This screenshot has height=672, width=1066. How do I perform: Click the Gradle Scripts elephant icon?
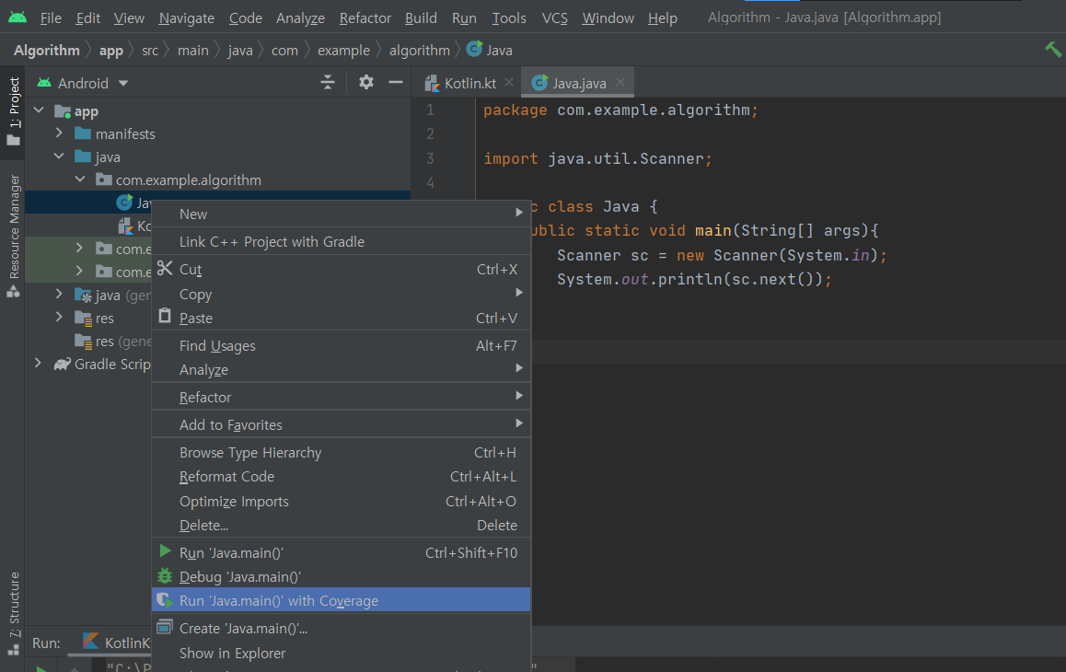click(x=63, y=364)
